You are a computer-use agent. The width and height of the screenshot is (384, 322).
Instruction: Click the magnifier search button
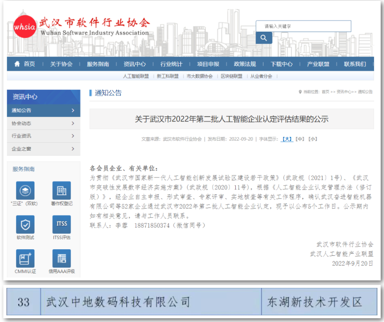(x=264, y=38)
